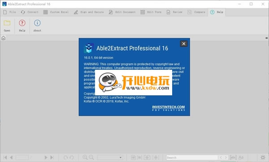The height and width of the screenshot is (162, 269).
Task: Close the Able2Extract main window
Action: pos(263,4)
